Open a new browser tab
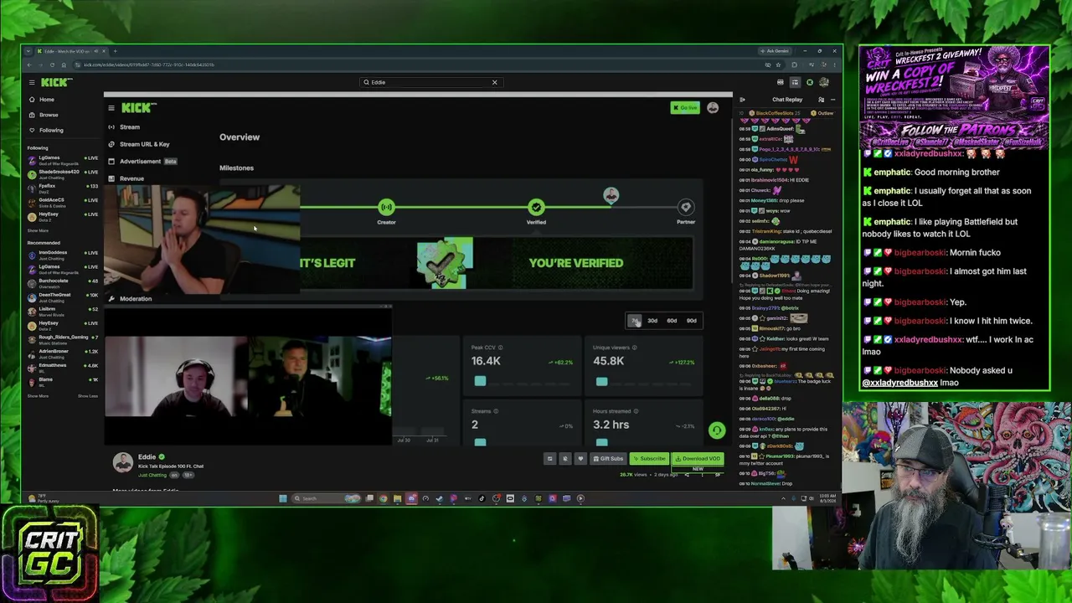The width and height of the screenshot is (1072, 603). pyautogui.click(x=115, y=51)
